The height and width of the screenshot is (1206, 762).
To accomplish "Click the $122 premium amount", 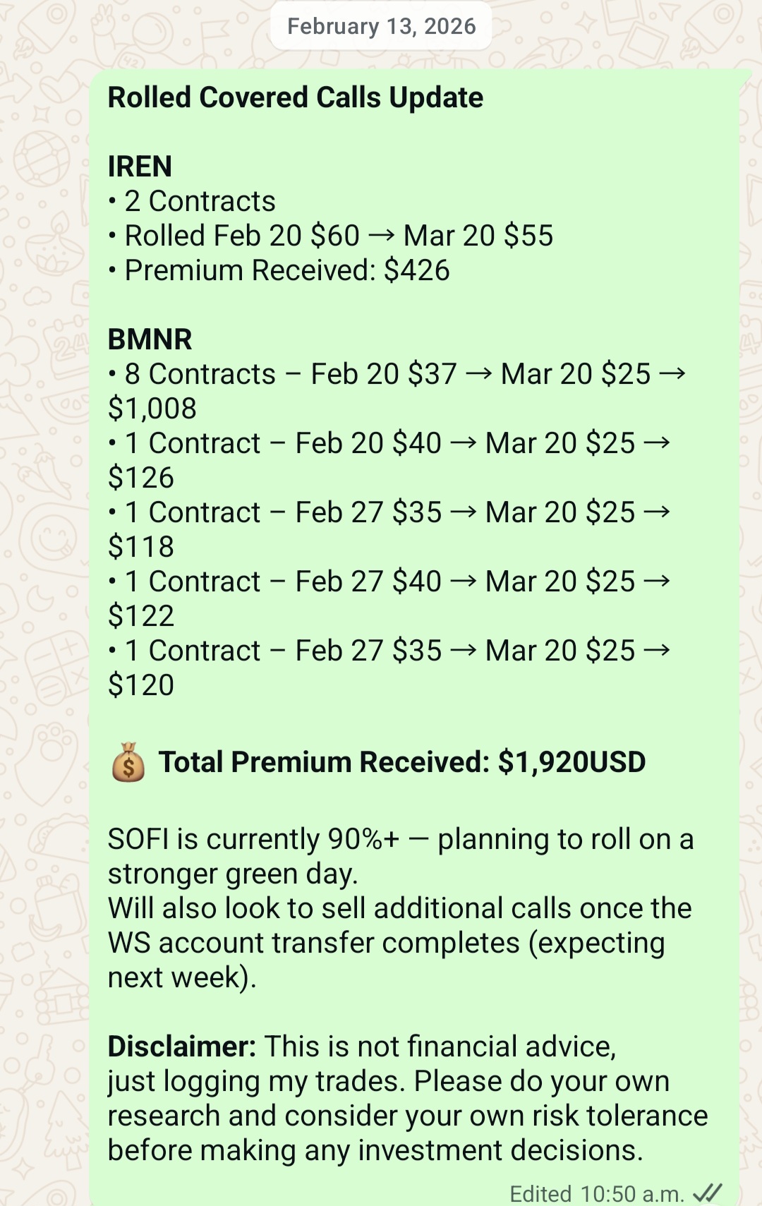I will pyautogui.click(x=141, y=616).
